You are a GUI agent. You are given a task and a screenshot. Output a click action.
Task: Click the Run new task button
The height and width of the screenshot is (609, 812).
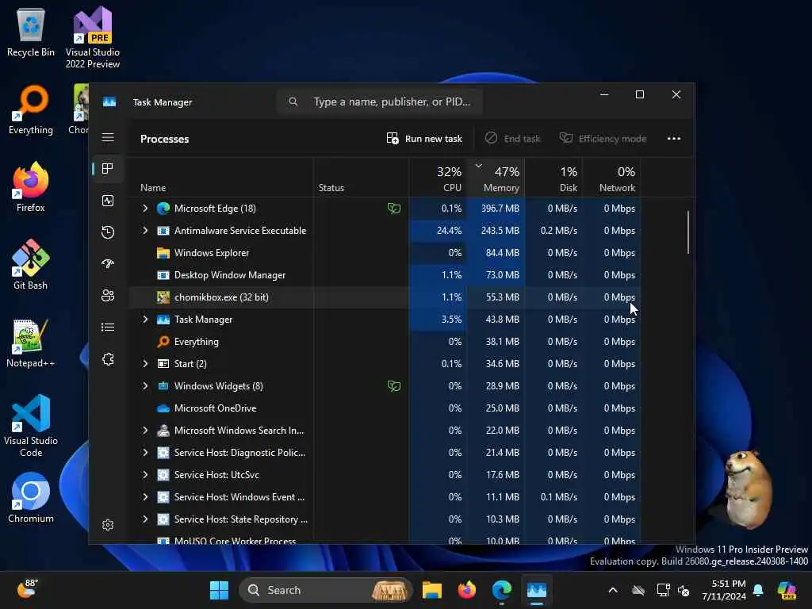(x=424, y=138)
